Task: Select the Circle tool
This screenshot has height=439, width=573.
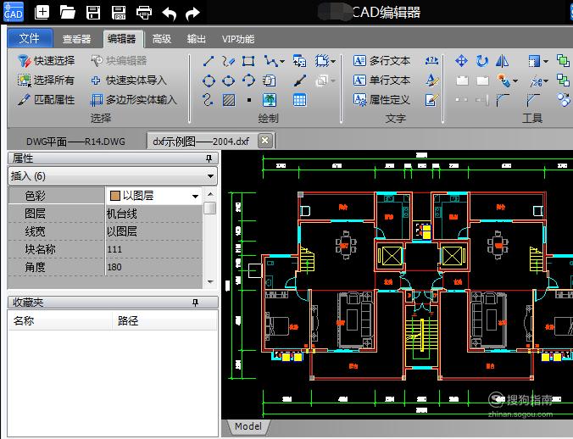Action: 209,81
